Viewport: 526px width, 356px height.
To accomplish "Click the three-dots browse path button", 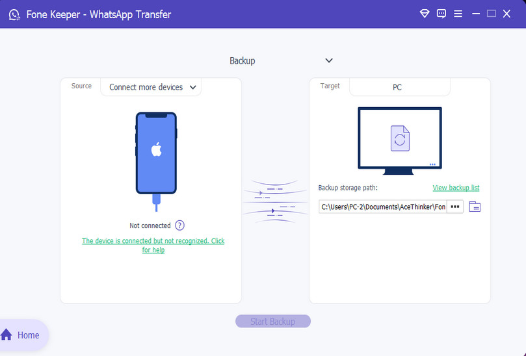I will [x=455, y=207].
